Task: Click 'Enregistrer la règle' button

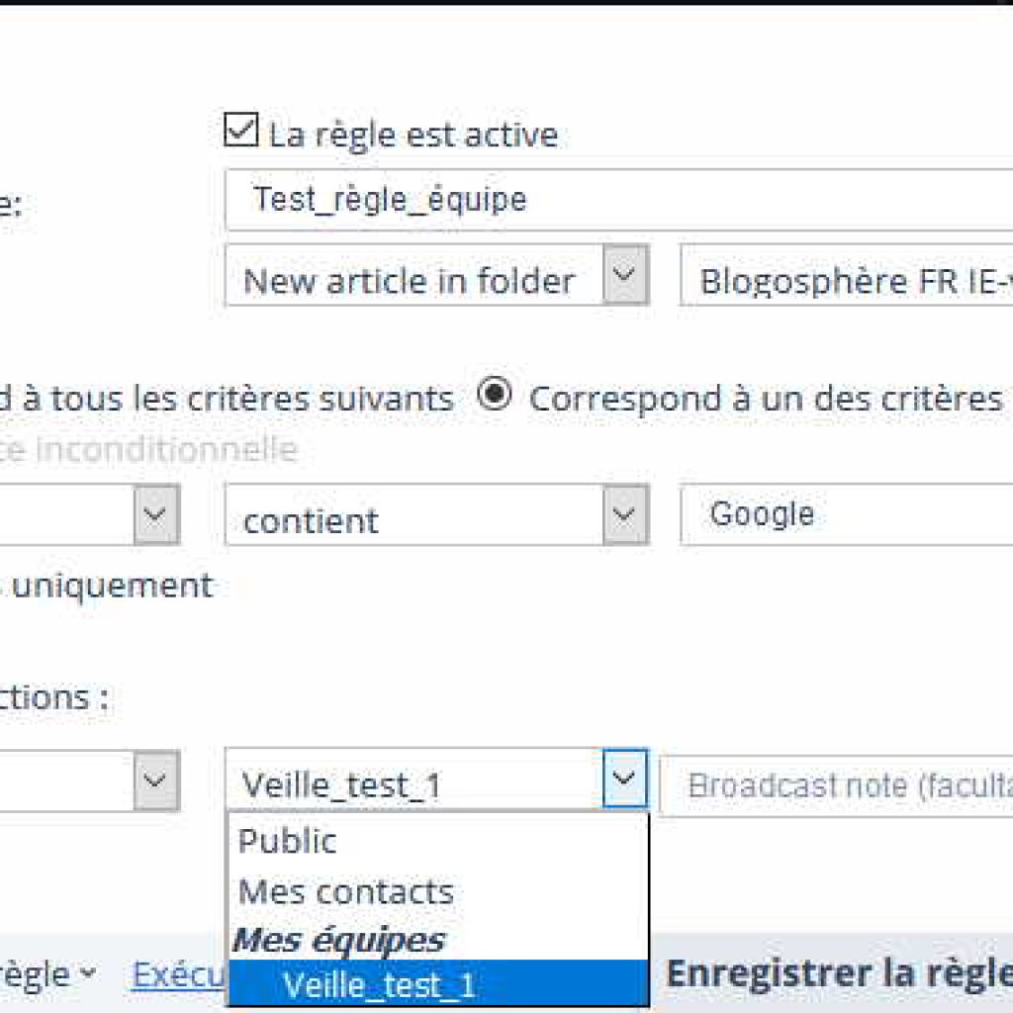Action: [839, 973]
